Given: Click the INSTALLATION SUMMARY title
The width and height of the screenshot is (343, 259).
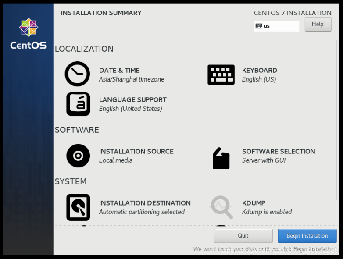Looking at the screenshot, I should tap(101, 13).
